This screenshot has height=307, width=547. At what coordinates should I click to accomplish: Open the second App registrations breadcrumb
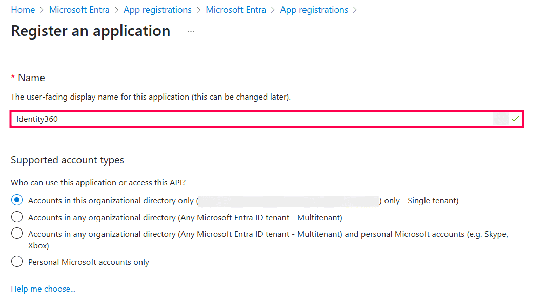pos(314,9)
